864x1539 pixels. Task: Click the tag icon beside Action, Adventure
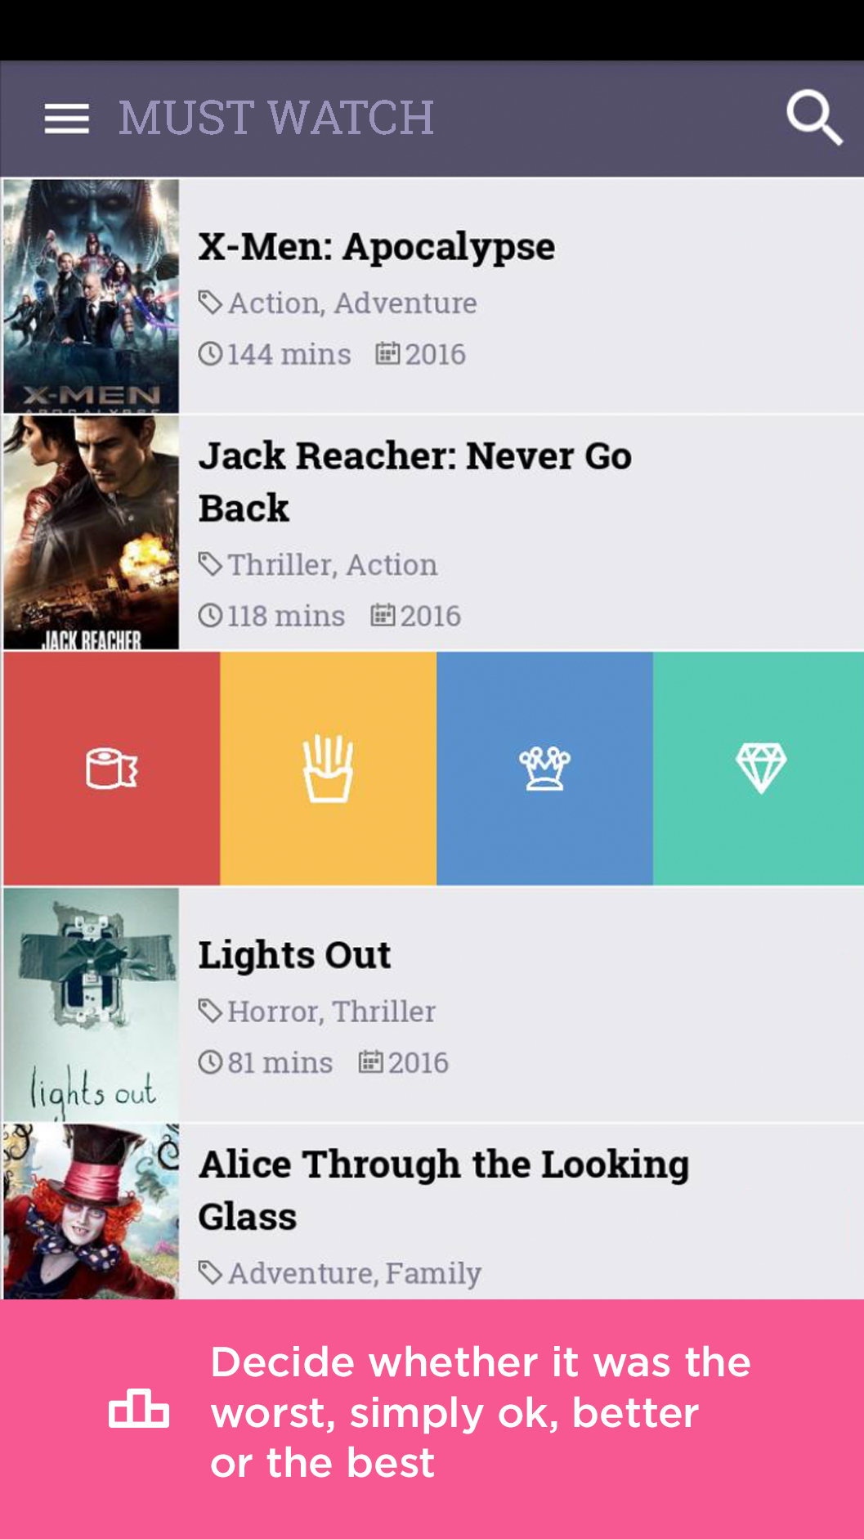click(x=210, y=303)
